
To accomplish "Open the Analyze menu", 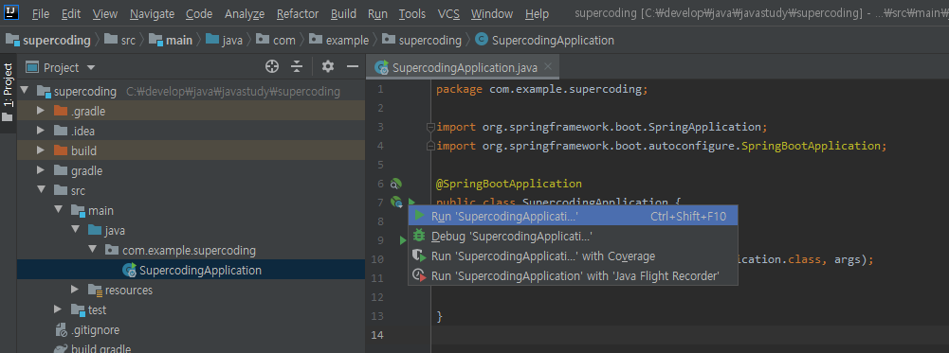I will [245, 13].
